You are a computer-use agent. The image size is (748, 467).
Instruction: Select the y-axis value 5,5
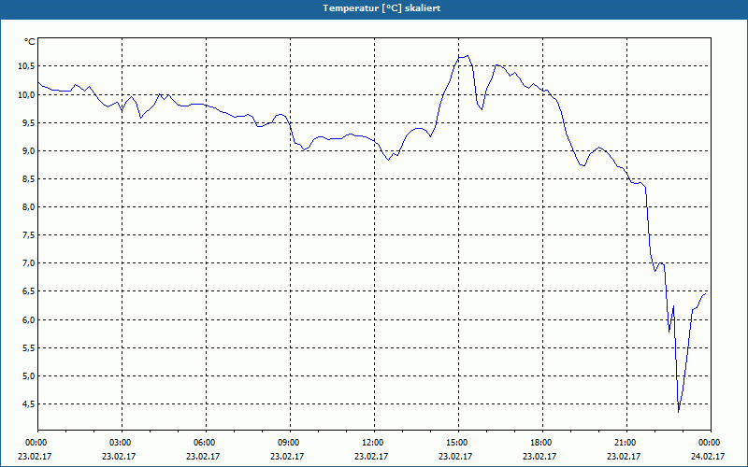click(x=28, y=347)
